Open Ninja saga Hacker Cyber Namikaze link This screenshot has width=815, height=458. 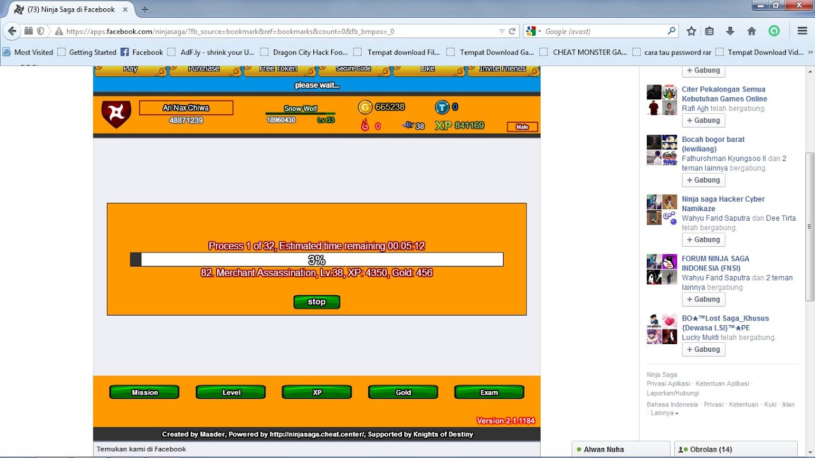coord(723,204)
